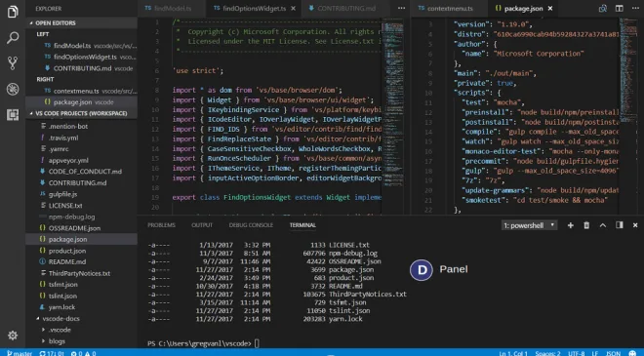
Task: Open .mention-bot file in explorer
Action: click(x=81, y=127)
